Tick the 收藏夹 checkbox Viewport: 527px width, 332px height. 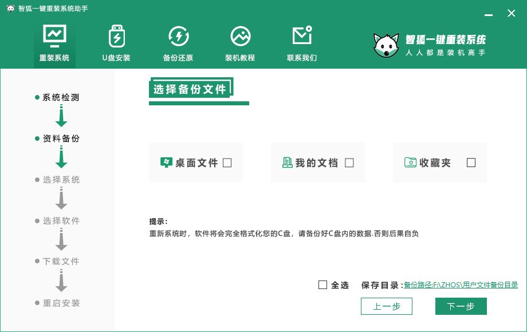[x=471, y=163]
